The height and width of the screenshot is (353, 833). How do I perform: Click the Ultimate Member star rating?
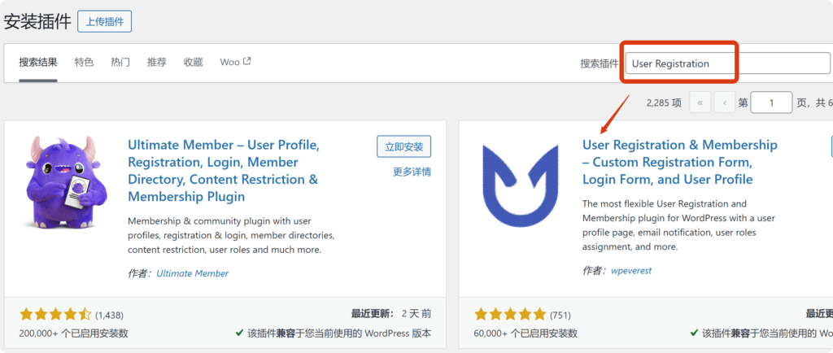pos(56,315)
